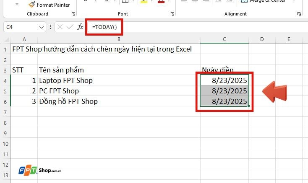The width and height of the screenshot is (308, 183).
Task: Select row 7 header
Action: 5,112
